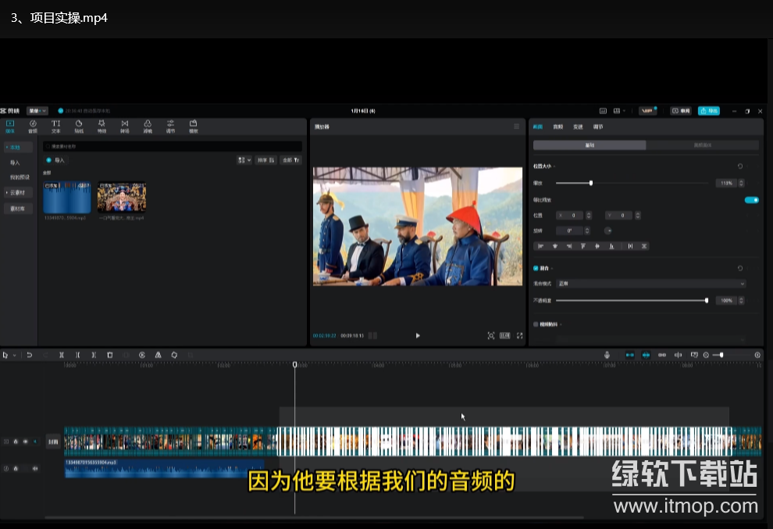The width and height of the screenshot is (773, 529).
Task: Open the 混合模式 blend mode dropdown
Action: [x=650, y=284]
